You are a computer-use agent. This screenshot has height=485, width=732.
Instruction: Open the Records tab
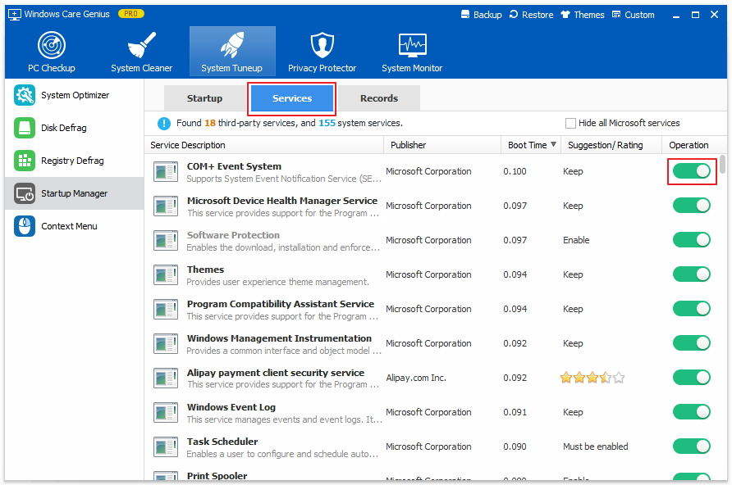tap(379, 98)
